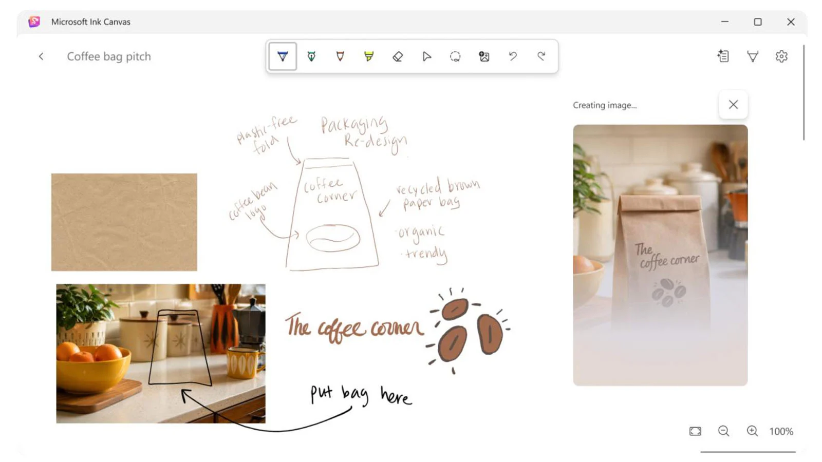The image size is (822, 462).
Task: Choose the lasso select tool
Action: click(x=455, y=56)
